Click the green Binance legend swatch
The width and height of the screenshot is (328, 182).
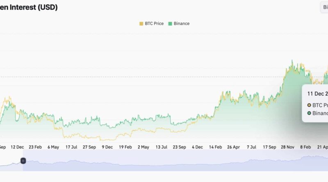171,24
